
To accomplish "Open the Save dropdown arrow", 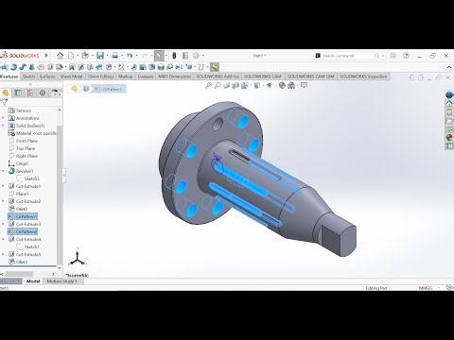I will [107, 56].
